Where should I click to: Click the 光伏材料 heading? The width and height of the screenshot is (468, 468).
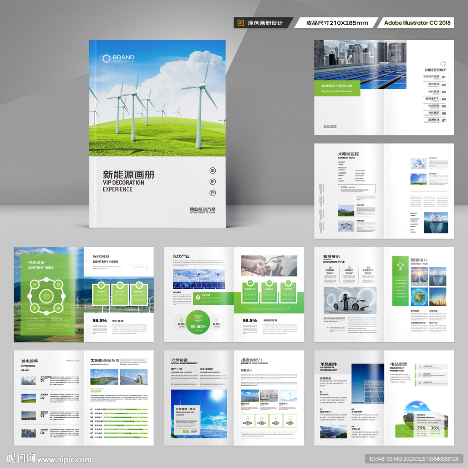101,256
